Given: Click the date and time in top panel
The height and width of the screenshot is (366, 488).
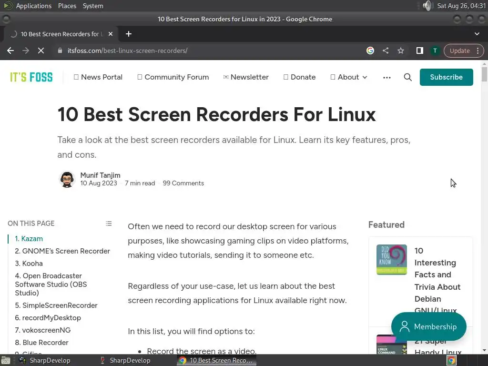Looking at the screenshot, I should pos(461,6).
